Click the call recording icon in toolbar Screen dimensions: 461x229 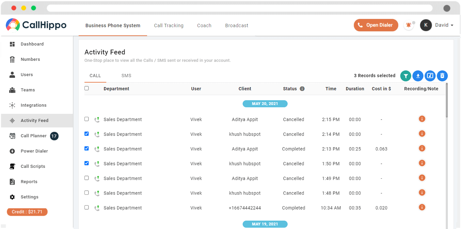click(x=430, y=76)
